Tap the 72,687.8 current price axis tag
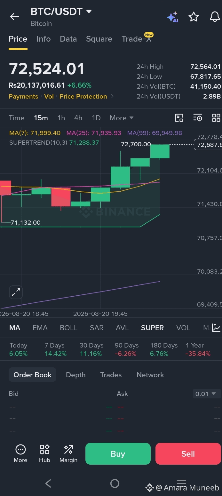The width and height of the screenshot is (222, 496). pos(208,145)
